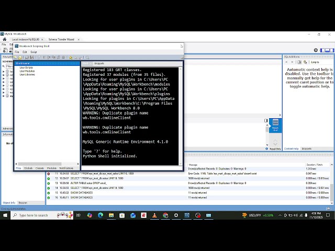335x251 pixels.
Task: Click Open Script folder icon in Scripting Shell
Action: point(20,58)
